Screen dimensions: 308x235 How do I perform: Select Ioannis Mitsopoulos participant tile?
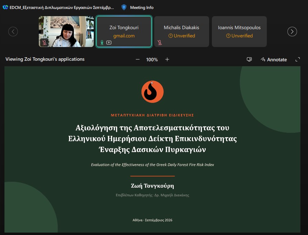239,32
